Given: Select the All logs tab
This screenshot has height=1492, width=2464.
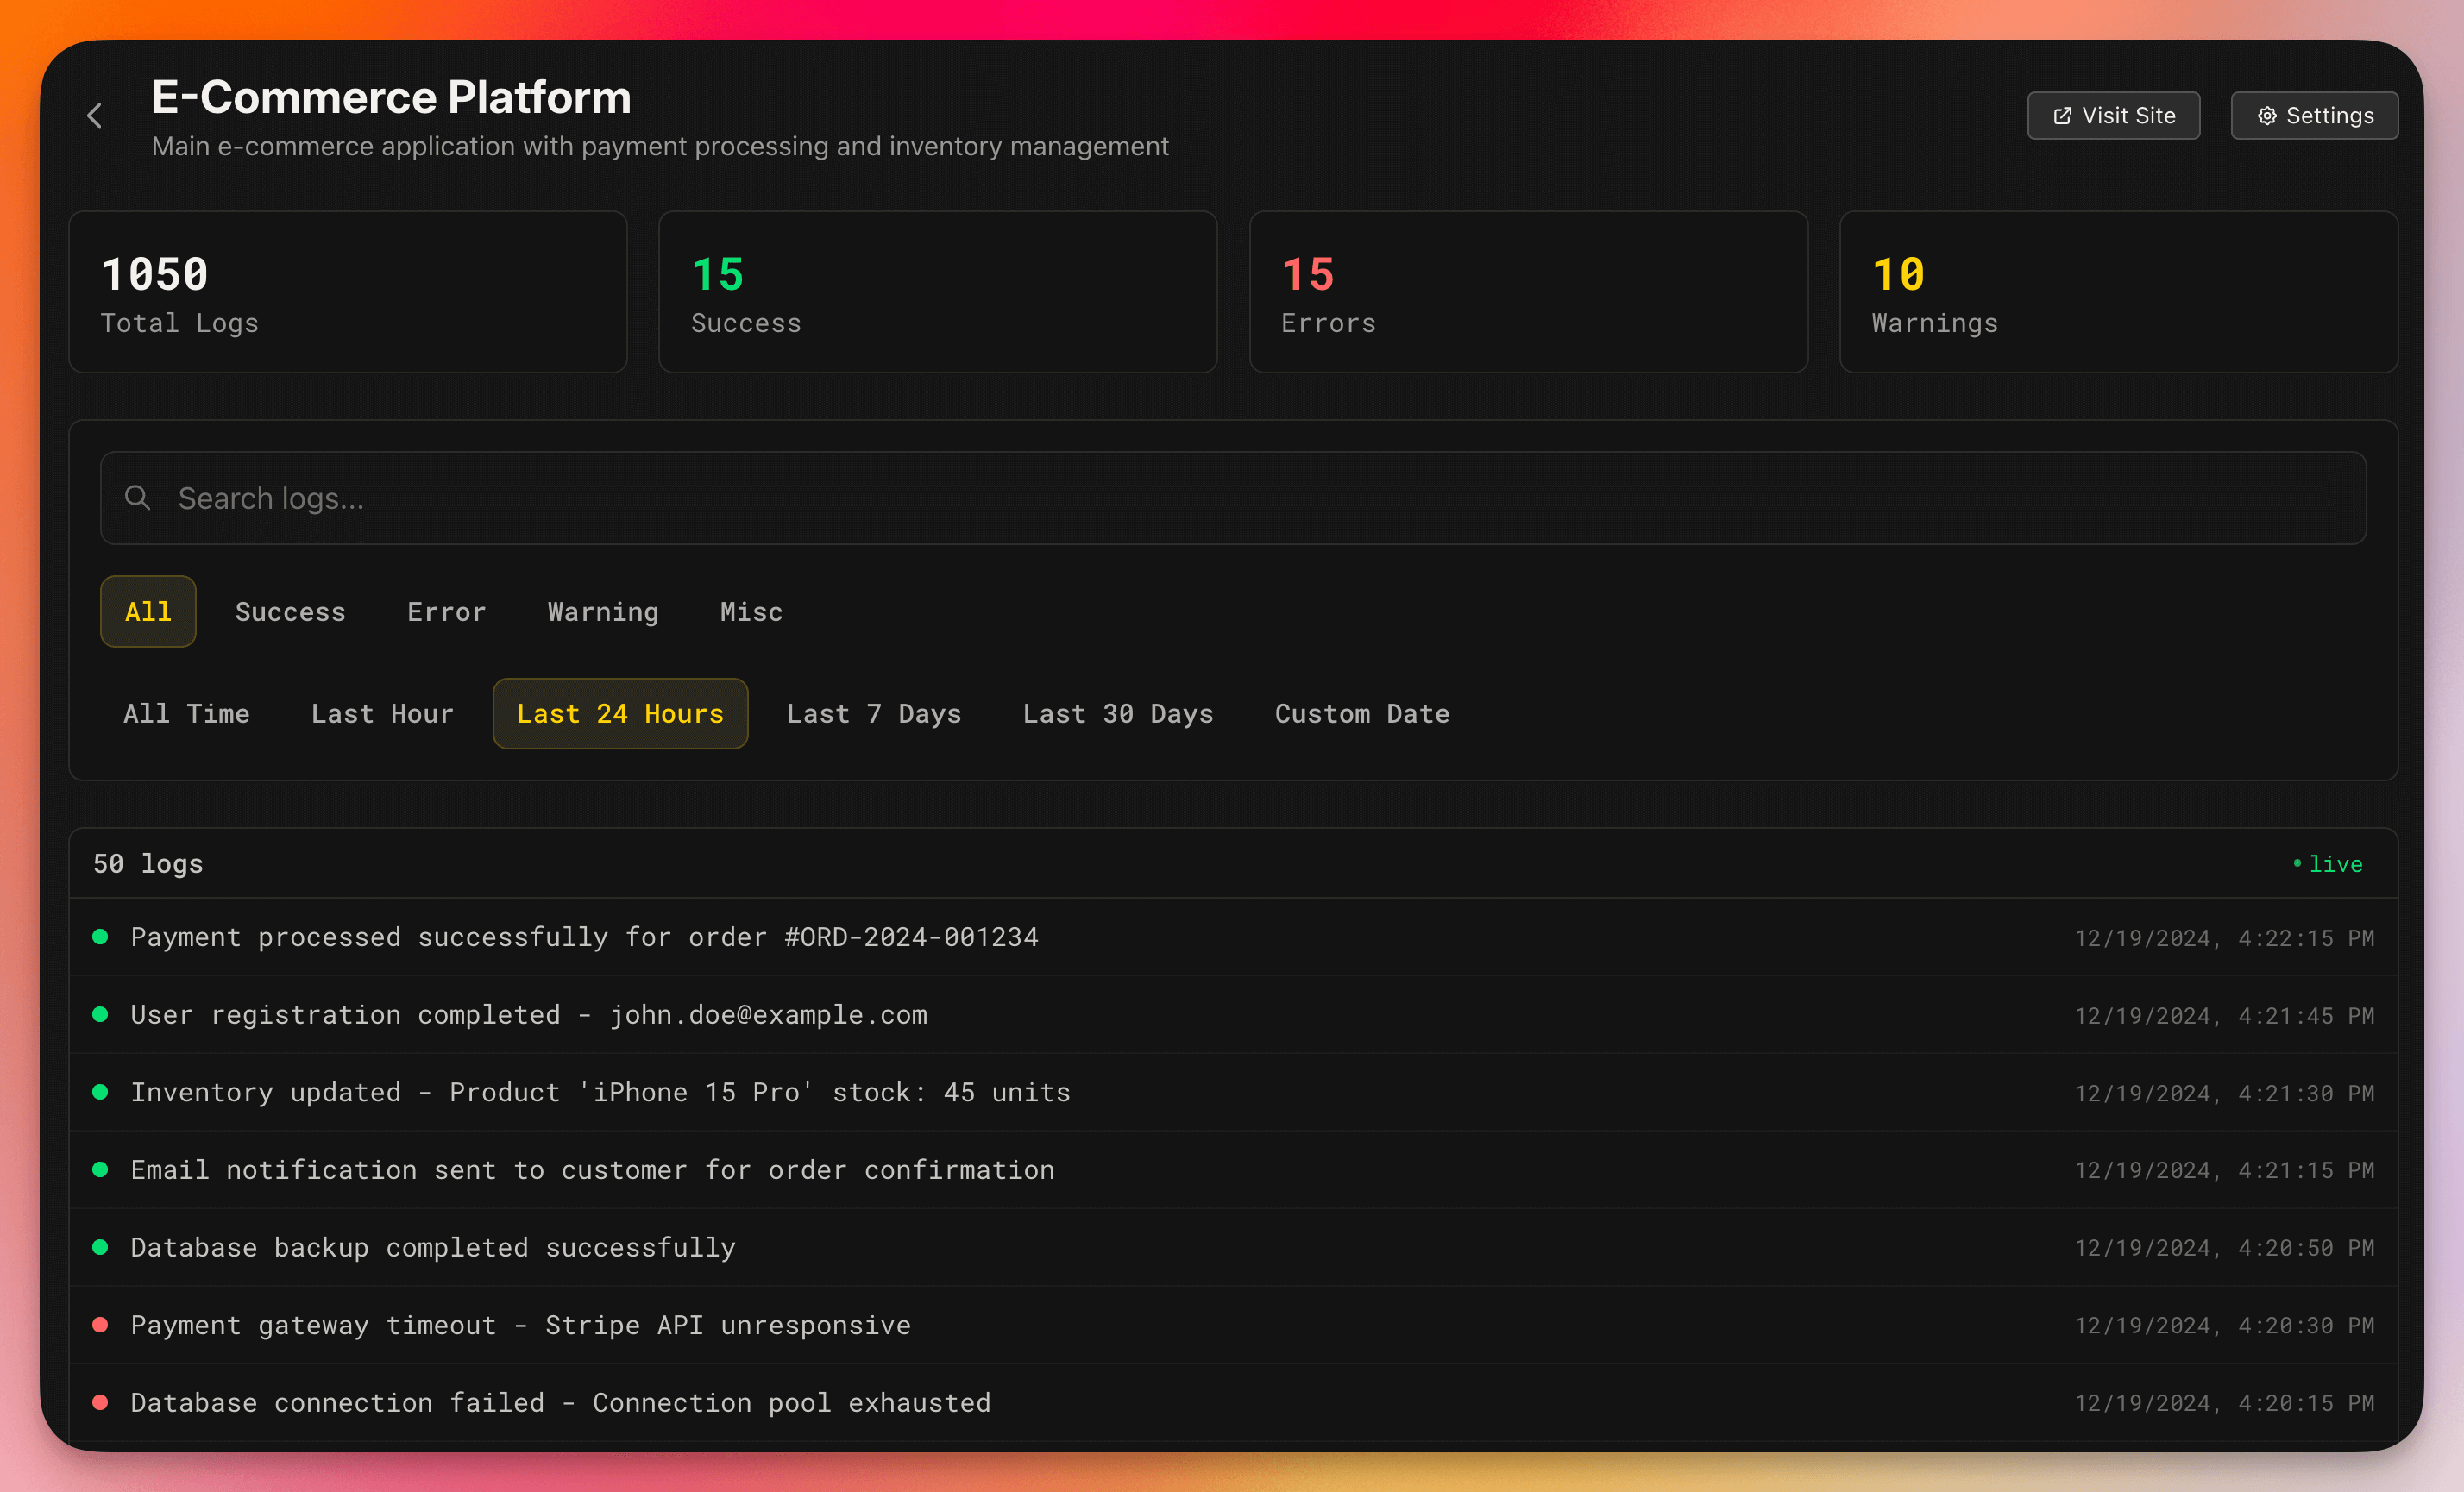Looking at the screenshot, I should click(x=147, y=611).
